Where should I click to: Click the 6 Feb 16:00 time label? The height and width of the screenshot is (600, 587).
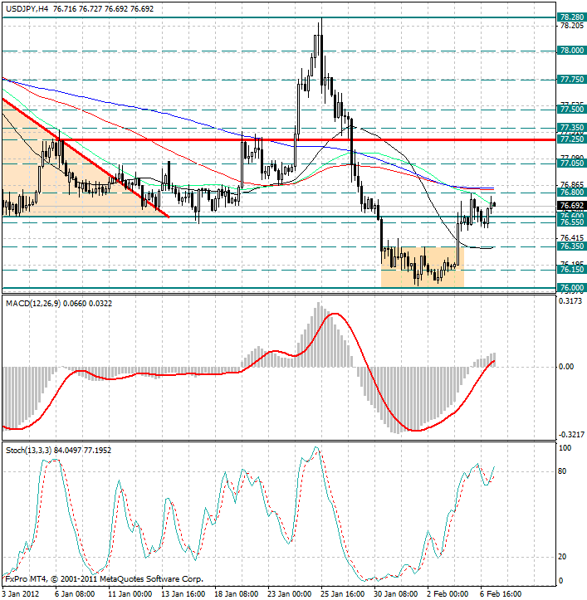point(501,594)
